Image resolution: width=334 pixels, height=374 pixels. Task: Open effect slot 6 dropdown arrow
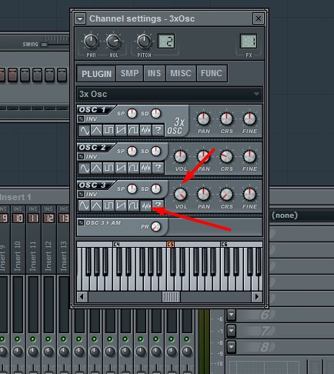pos(231,315)
